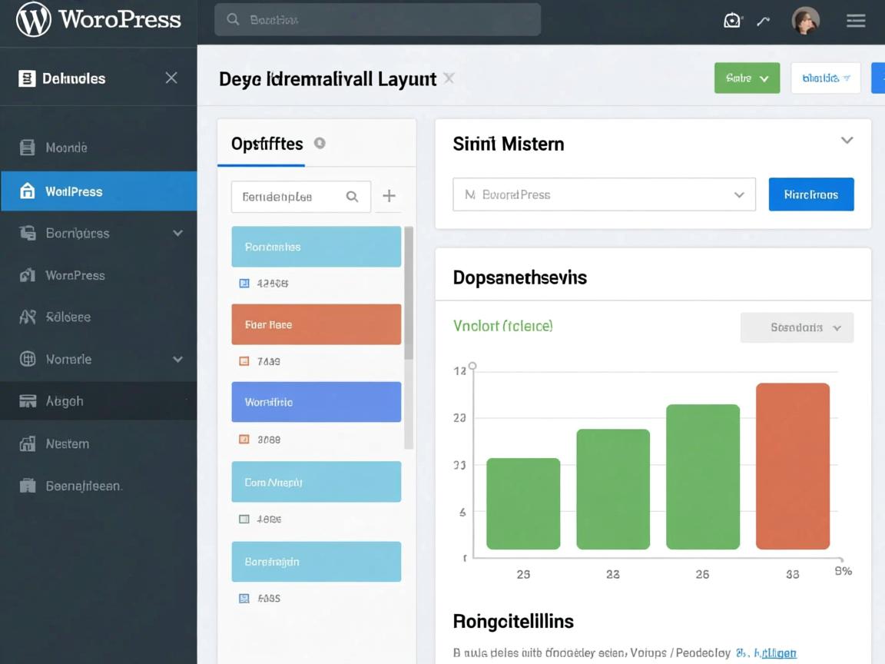The image size is (885, 664).
Task: Toggle the checkbox below blue Womifitie block
Action: pos(244,440)
